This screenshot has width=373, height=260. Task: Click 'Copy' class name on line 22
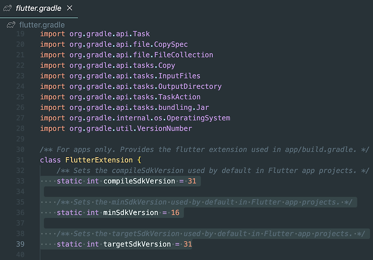coord(167,66)
